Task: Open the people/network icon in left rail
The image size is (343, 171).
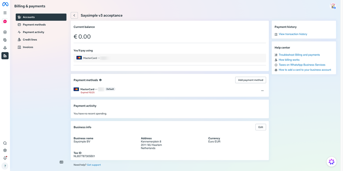Action: click(5, 48)
